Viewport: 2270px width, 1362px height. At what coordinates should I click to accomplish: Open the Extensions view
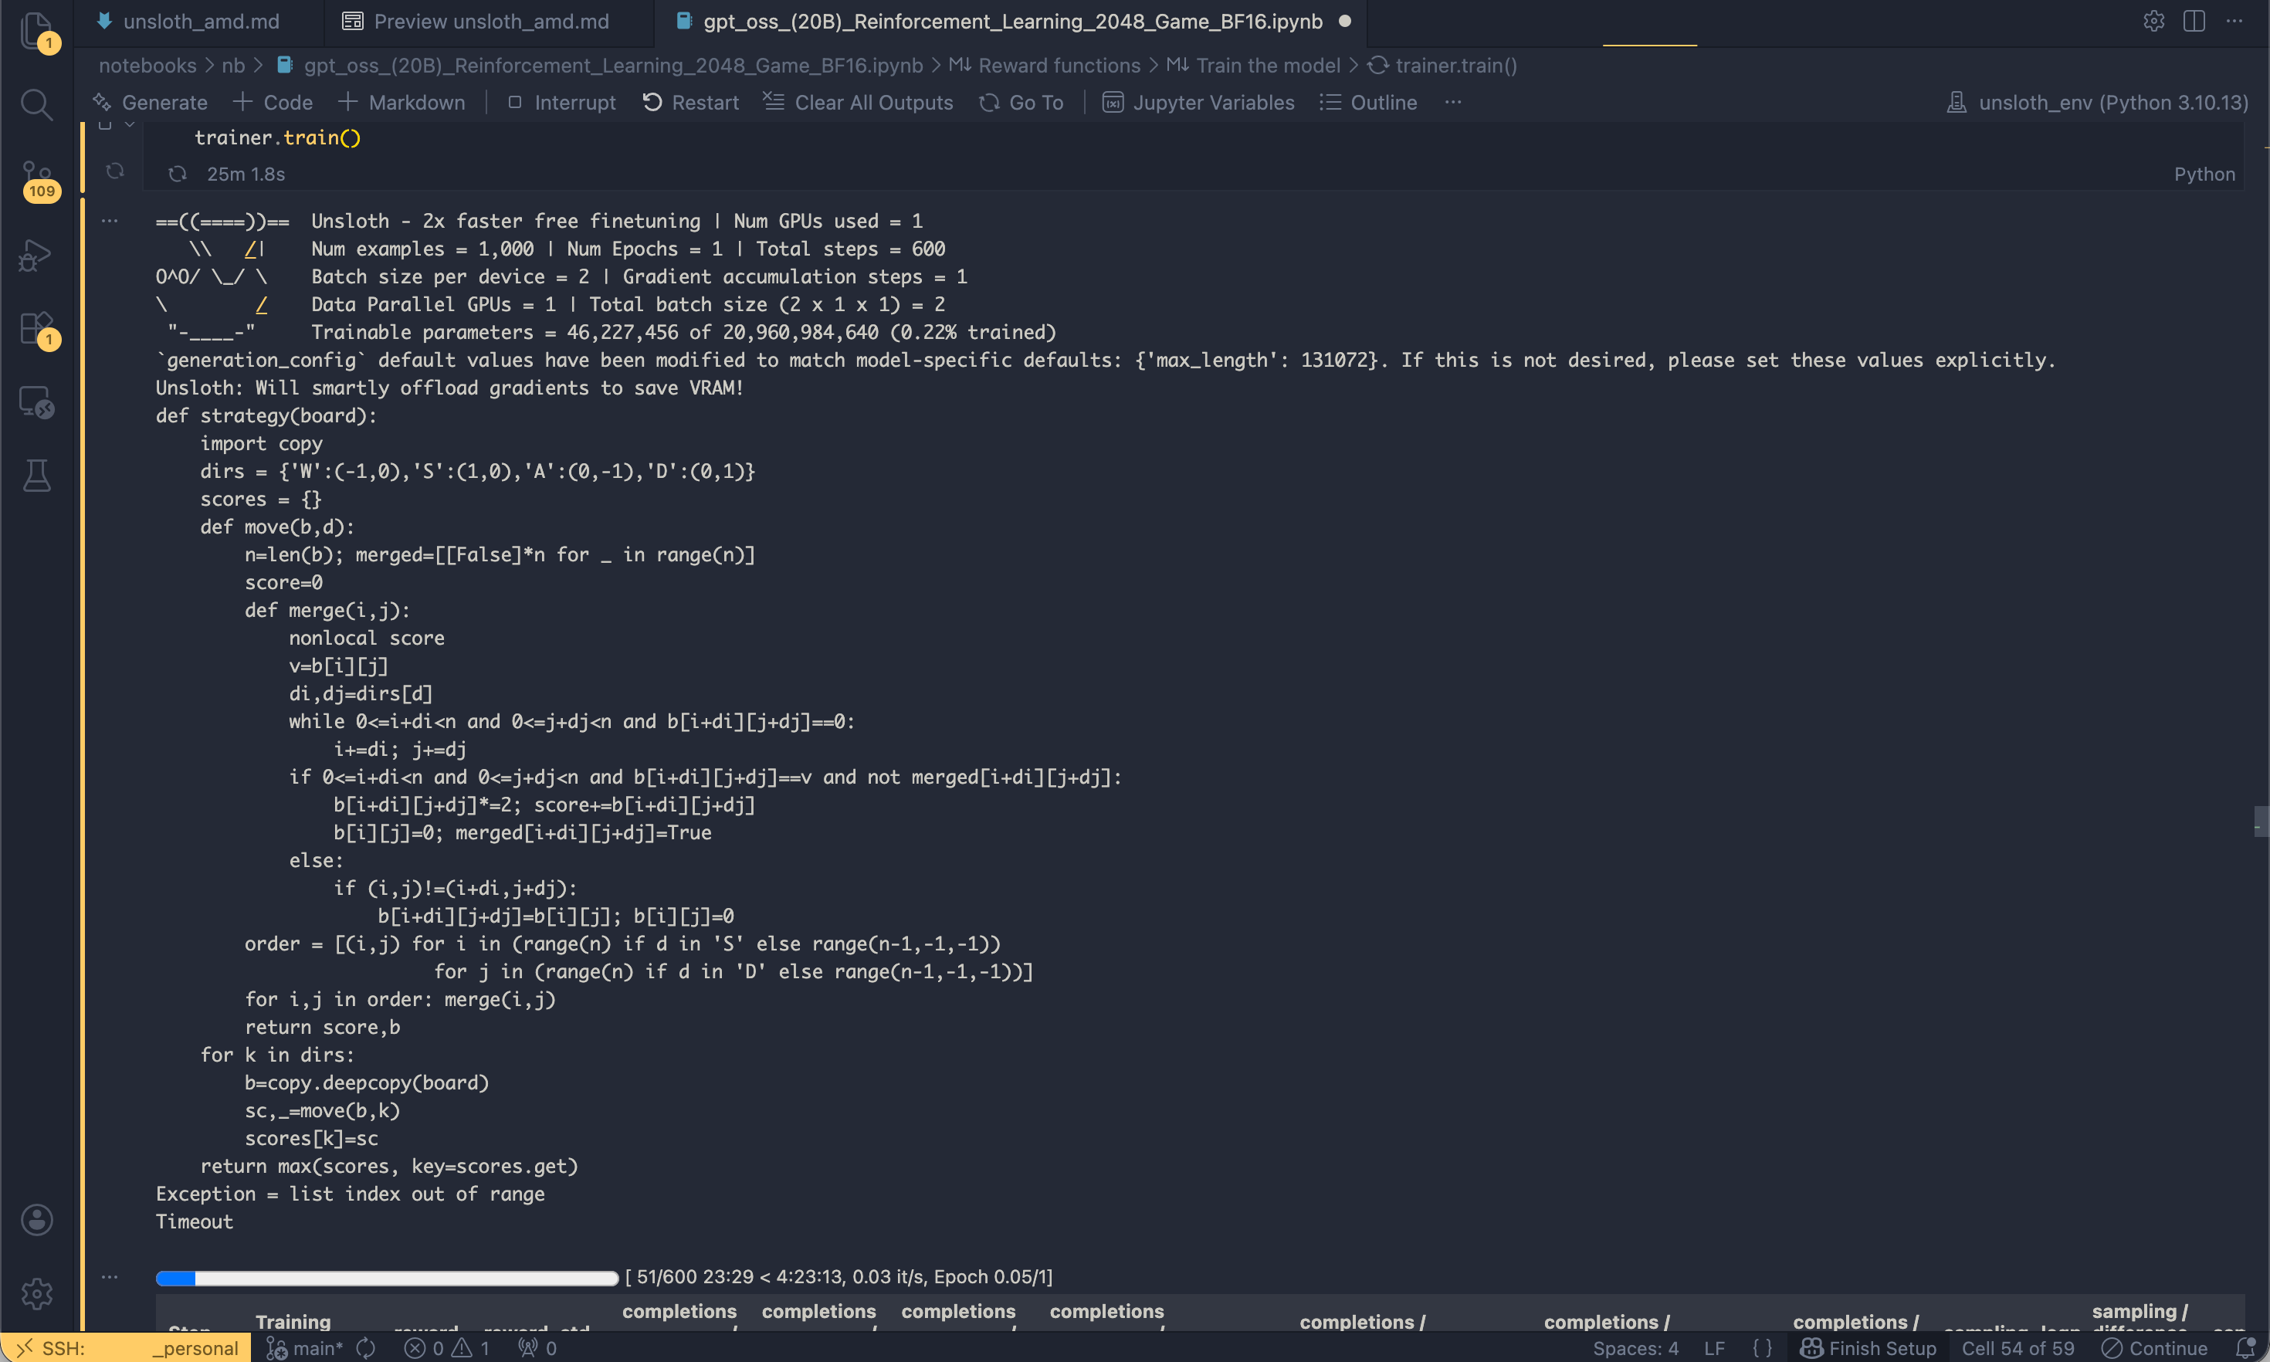coord(36,329)
